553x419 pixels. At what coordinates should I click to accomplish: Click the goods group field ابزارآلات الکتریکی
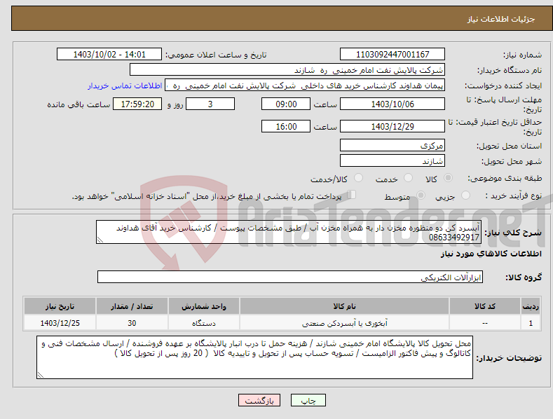290,277
